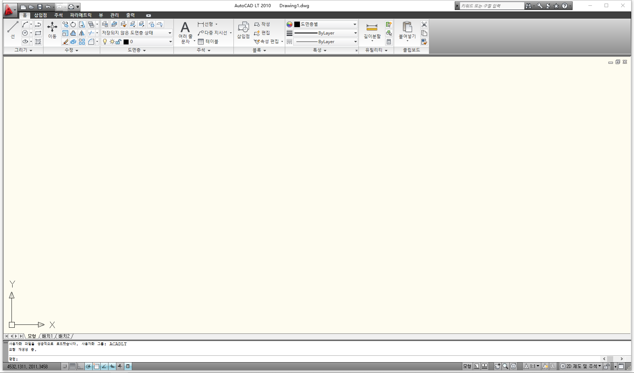Toggle Ortho mode in status bar
634x373 pixels.
click(x=80, y=366)
